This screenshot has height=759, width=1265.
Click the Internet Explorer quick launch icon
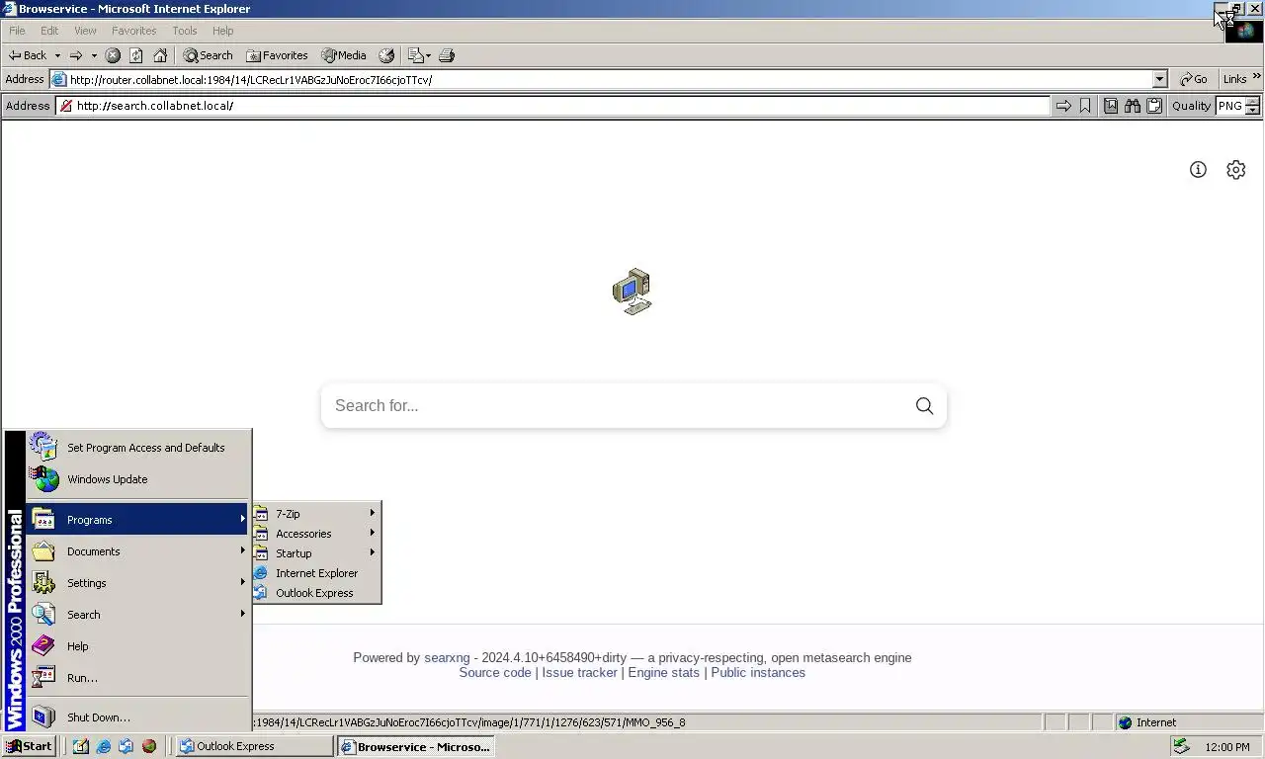103,746
